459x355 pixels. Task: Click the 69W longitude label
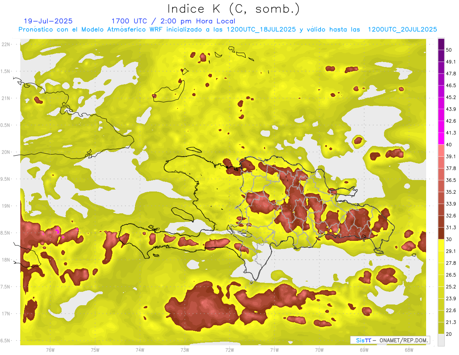coord(364,350)
